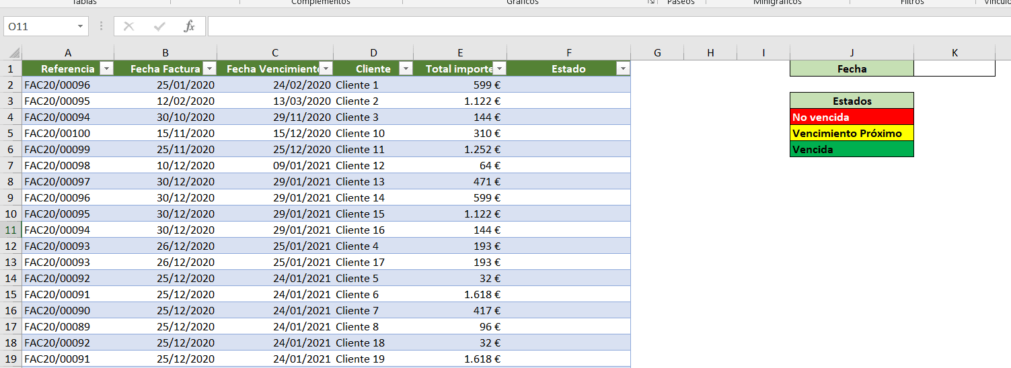The image size is (1011, 368).
Task: Select column B header
Action: [165, 52]
